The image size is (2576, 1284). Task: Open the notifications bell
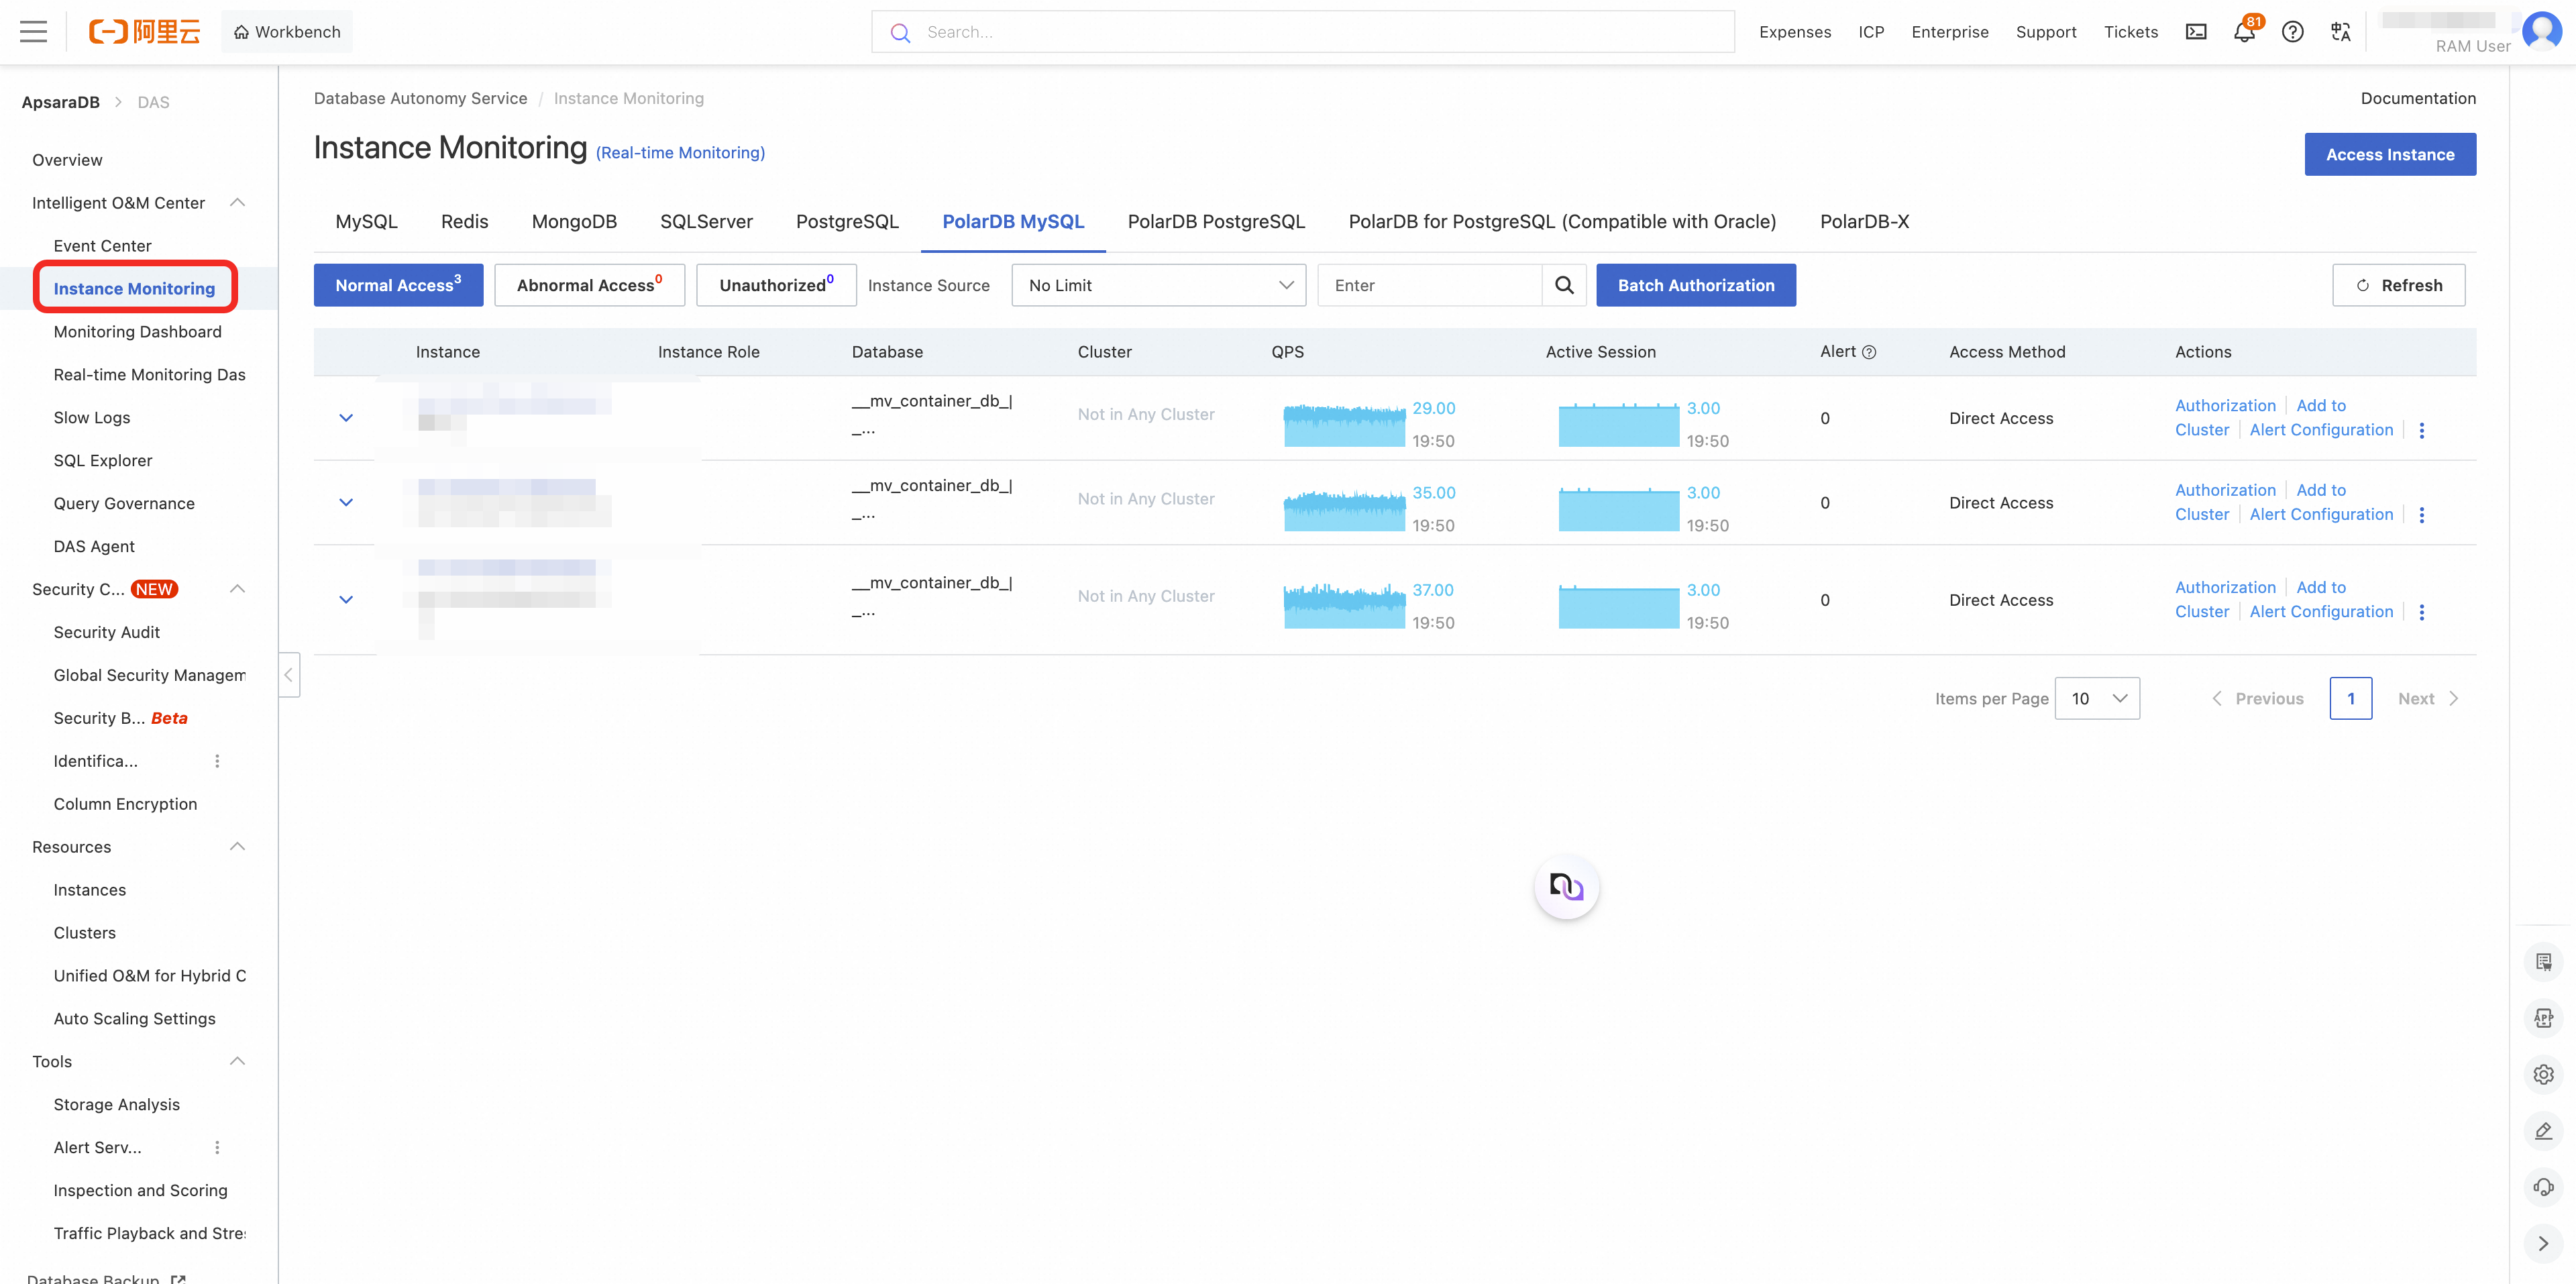[x=2244, y=32]
